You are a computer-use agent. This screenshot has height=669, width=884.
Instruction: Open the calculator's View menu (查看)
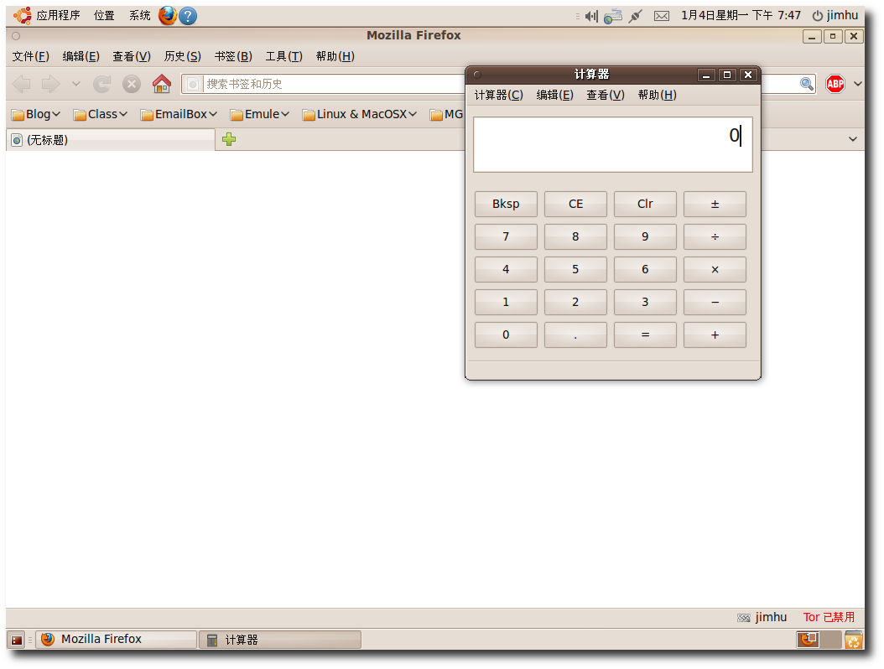606,96
